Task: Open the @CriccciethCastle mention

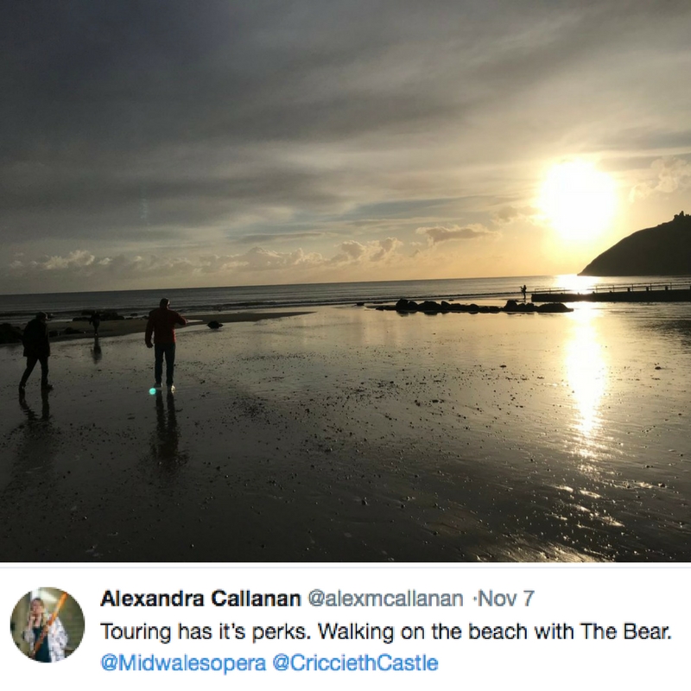Action: (x=355, y=662)
